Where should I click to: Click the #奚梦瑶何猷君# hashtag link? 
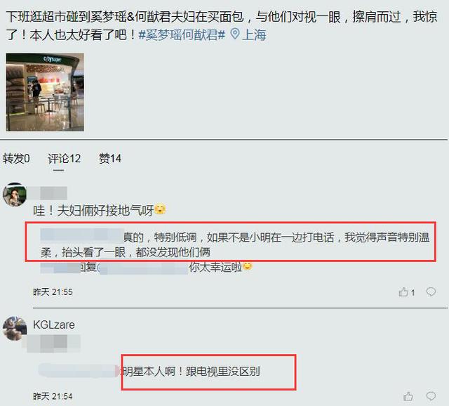point(182,35)
